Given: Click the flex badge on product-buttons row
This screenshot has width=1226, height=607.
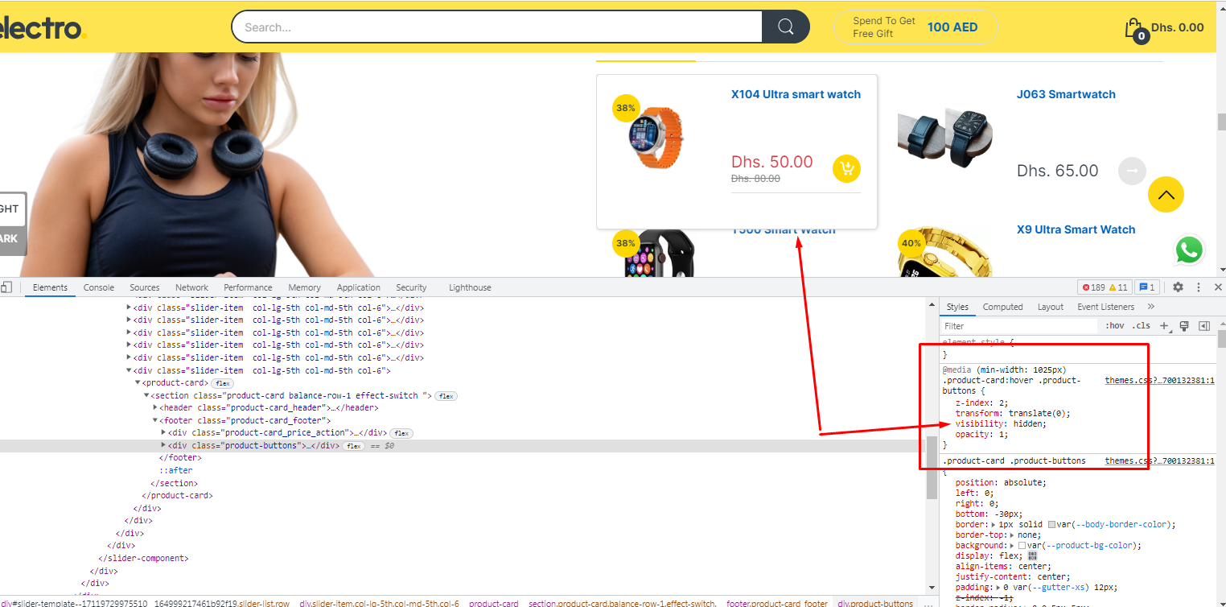Looking at the screenshot, I should [354, 446].
